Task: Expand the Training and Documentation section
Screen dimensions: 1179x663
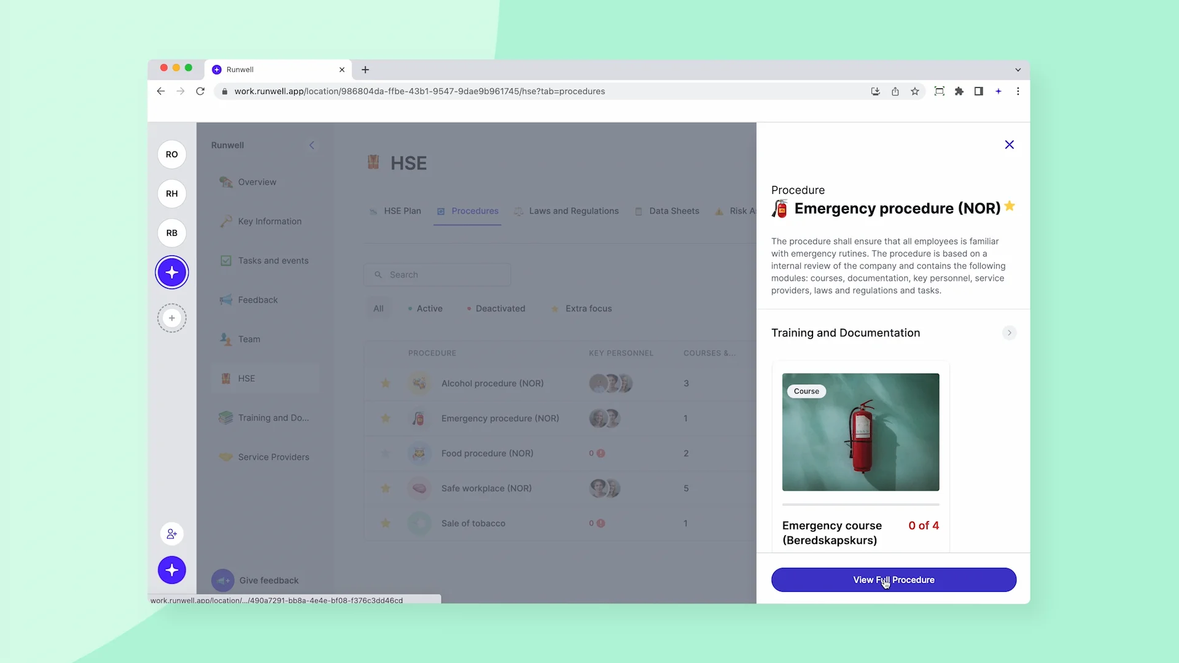Action: pyautogui.click(x=1009, y=333)
